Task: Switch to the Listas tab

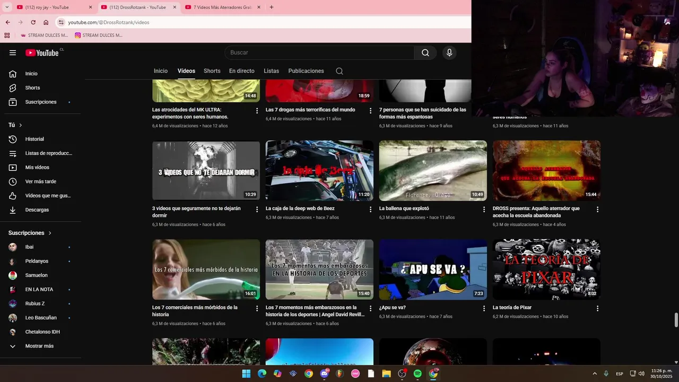Action: [x=271, y=71]
